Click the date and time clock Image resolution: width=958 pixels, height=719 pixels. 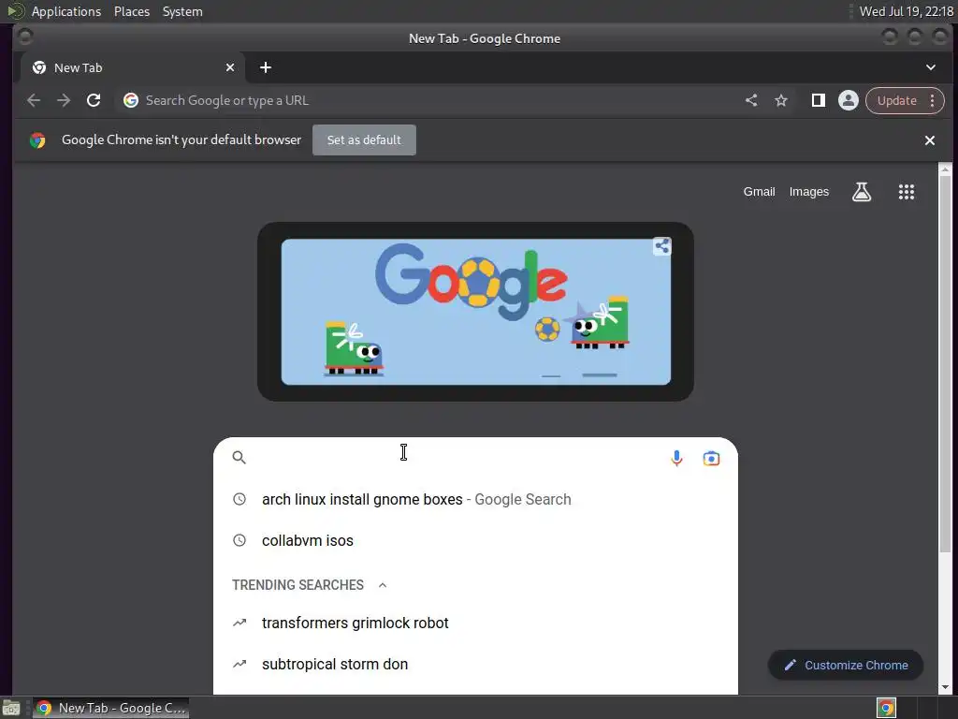click(x=906, y=11)
